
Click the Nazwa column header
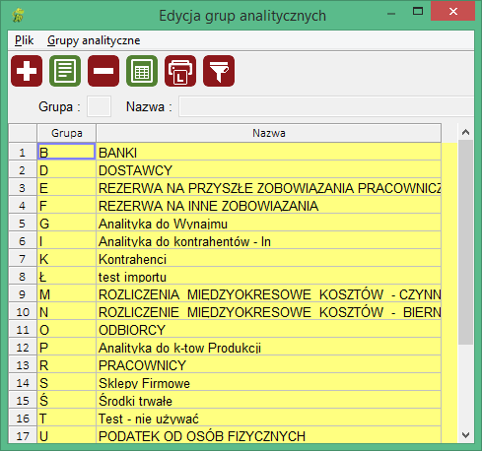coord(269,133)
